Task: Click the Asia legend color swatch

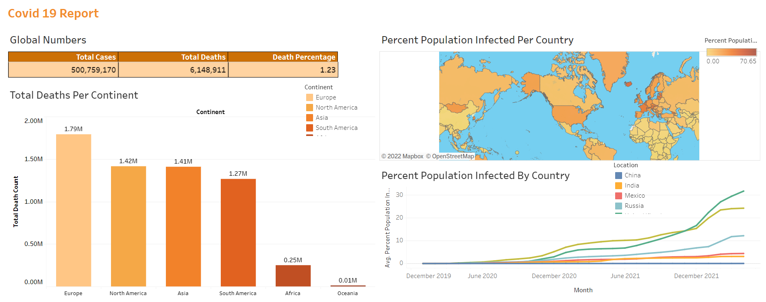Action: pyautogui.click(x=309, y=118)
